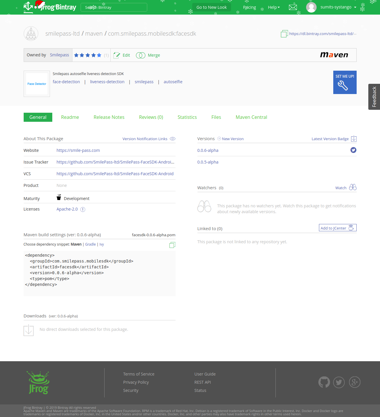Click the Go to New Look button
Screen dimensions: 380x417
coord(211,7)
